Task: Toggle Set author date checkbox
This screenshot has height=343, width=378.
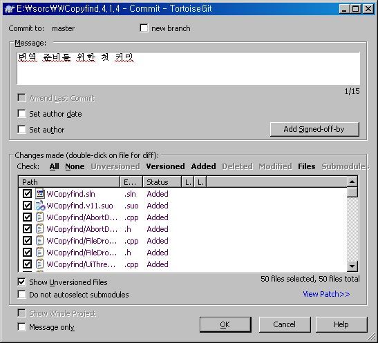Action: click(21, 114)
